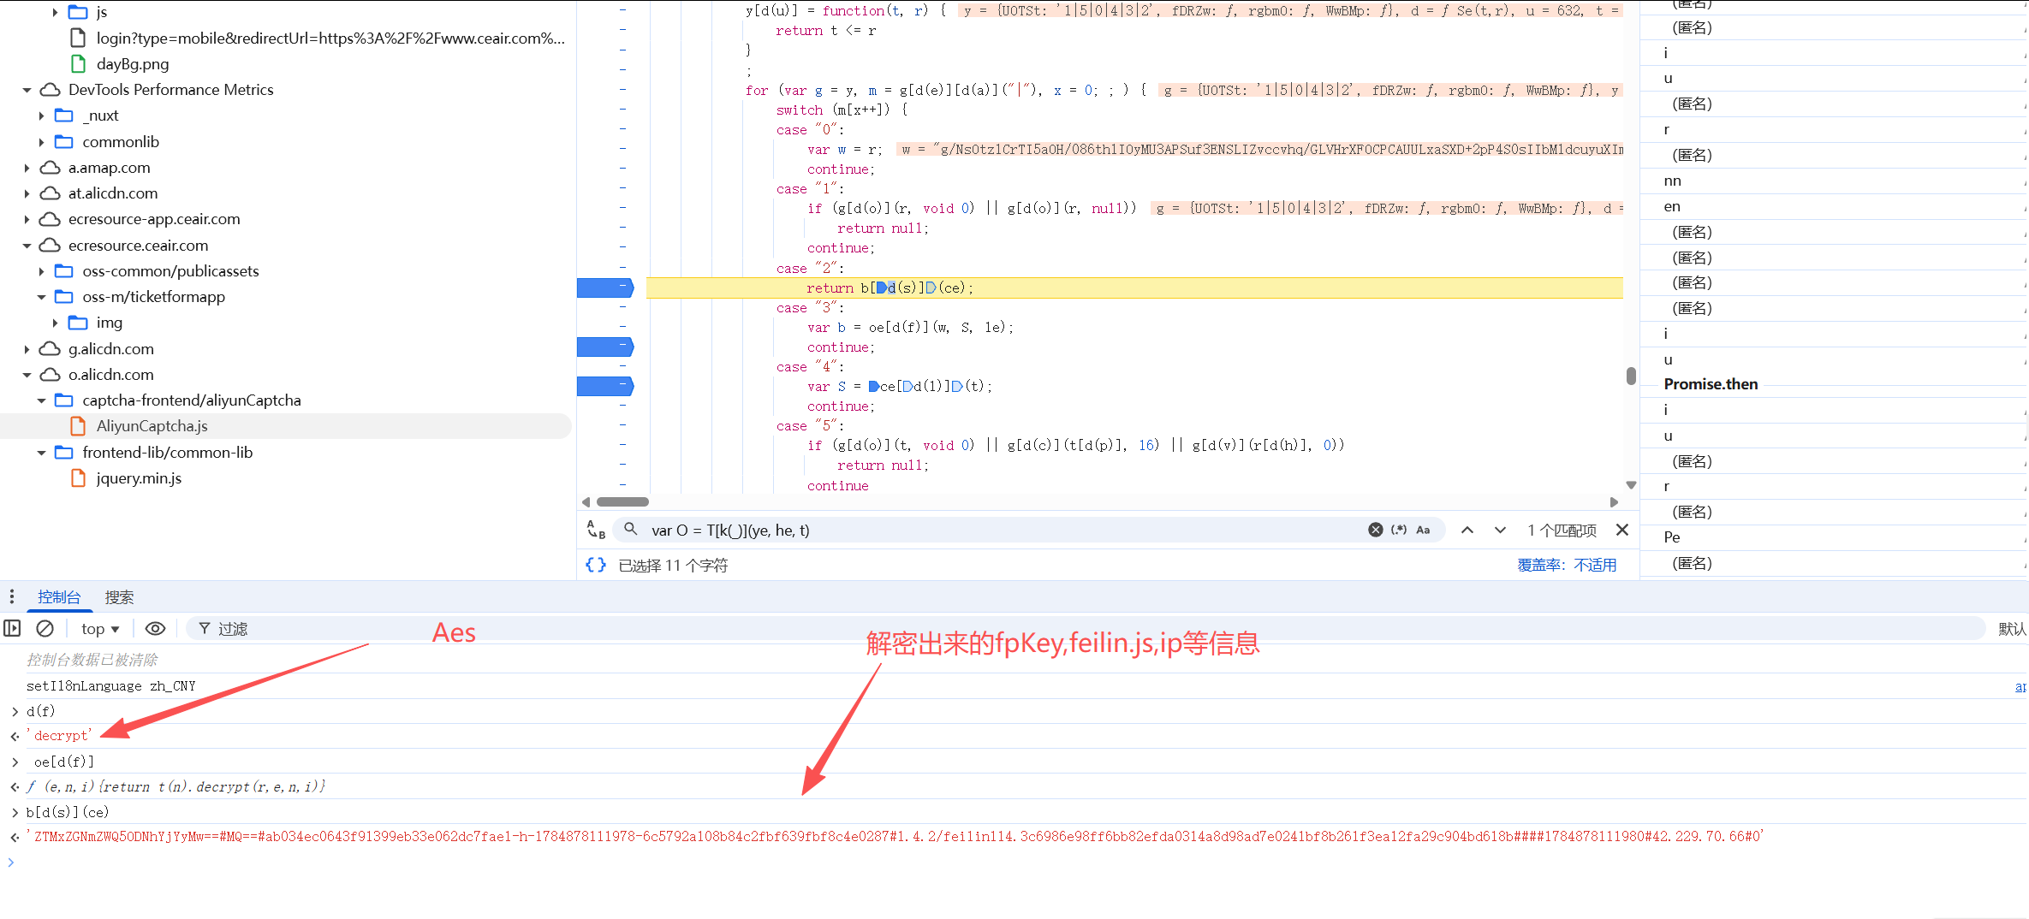Click the 'decrypt' console output
The height and width of the screenshot is (919, 2029).
[x=59, y=736]
